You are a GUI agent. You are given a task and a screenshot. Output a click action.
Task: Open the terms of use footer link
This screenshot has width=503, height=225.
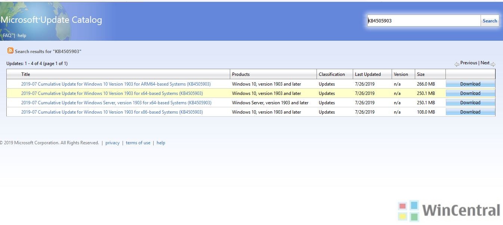coord(138,143)
